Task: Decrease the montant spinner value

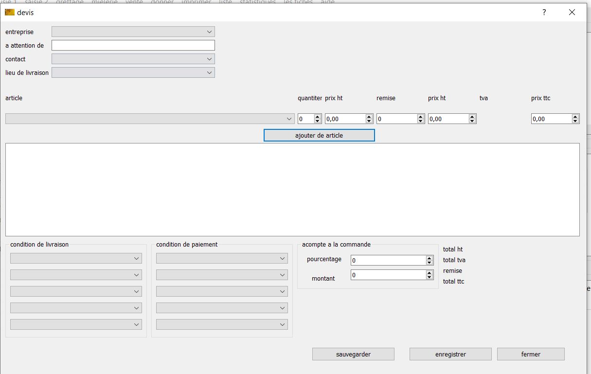Action: pyautogui.click(x=430, y=277)
